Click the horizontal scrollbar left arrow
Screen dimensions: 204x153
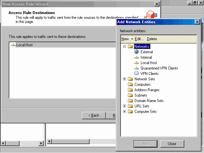click(x=49, y=141)
